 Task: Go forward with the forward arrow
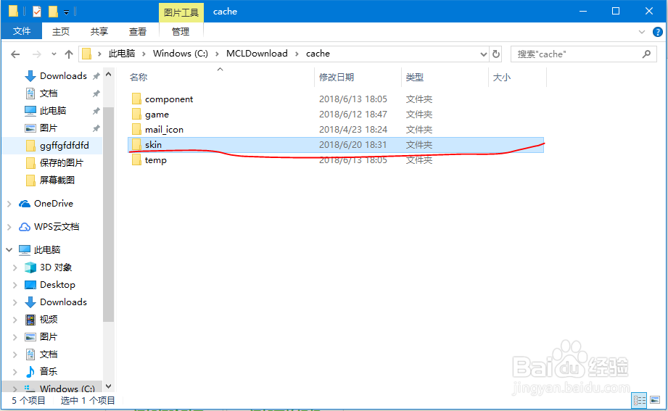point(37,54)
